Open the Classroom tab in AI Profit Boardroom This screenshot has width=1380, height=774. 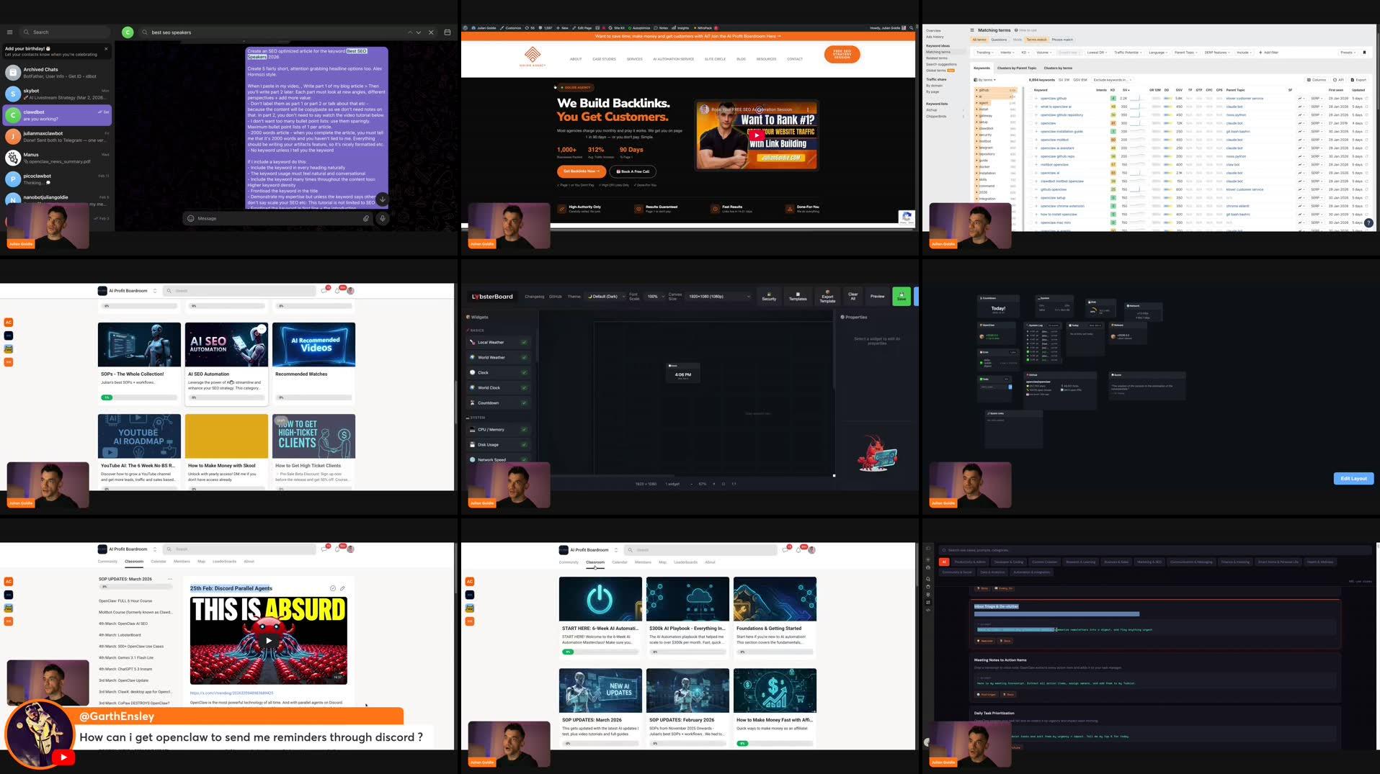(x=595, y=562)
